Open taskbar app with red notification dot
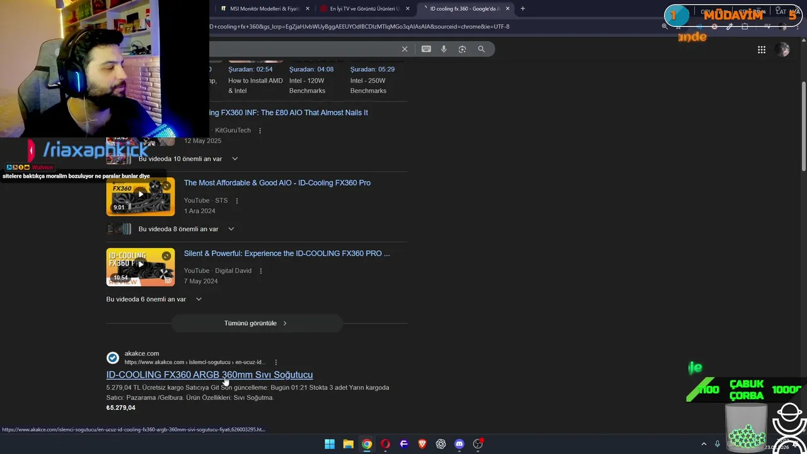Image resolution: width=807 pixels, height=454 pixels. (x=478, y=444)
